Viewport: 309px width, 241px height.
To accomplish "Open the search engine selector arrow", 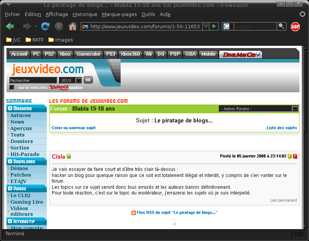I will pos(231,26).
